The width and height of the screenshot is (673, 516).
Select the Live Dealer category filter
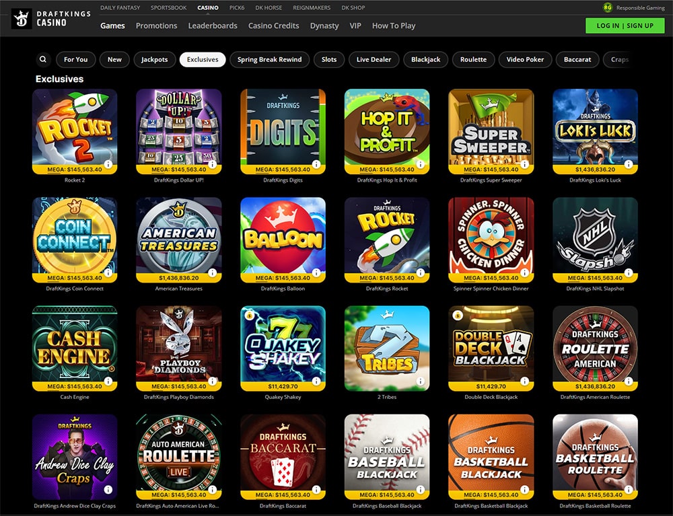[x=374, y=60]
